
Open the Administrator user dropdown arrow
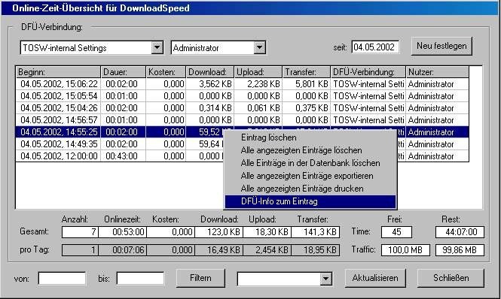click(259, 48)
